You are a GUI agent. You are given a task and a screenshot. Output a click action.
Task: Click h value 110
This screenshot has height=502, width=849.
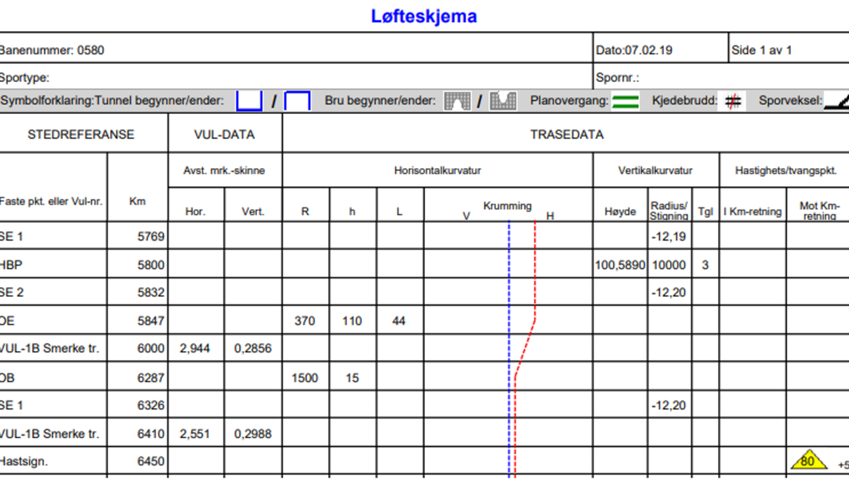click(x=352, y=321)
